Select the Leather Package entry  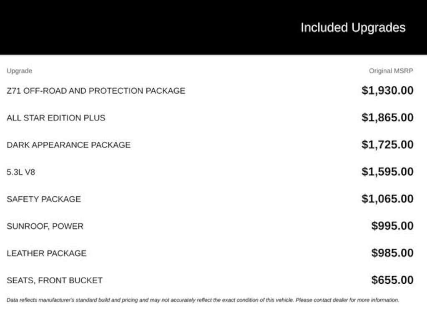click(x=47, y=253)
